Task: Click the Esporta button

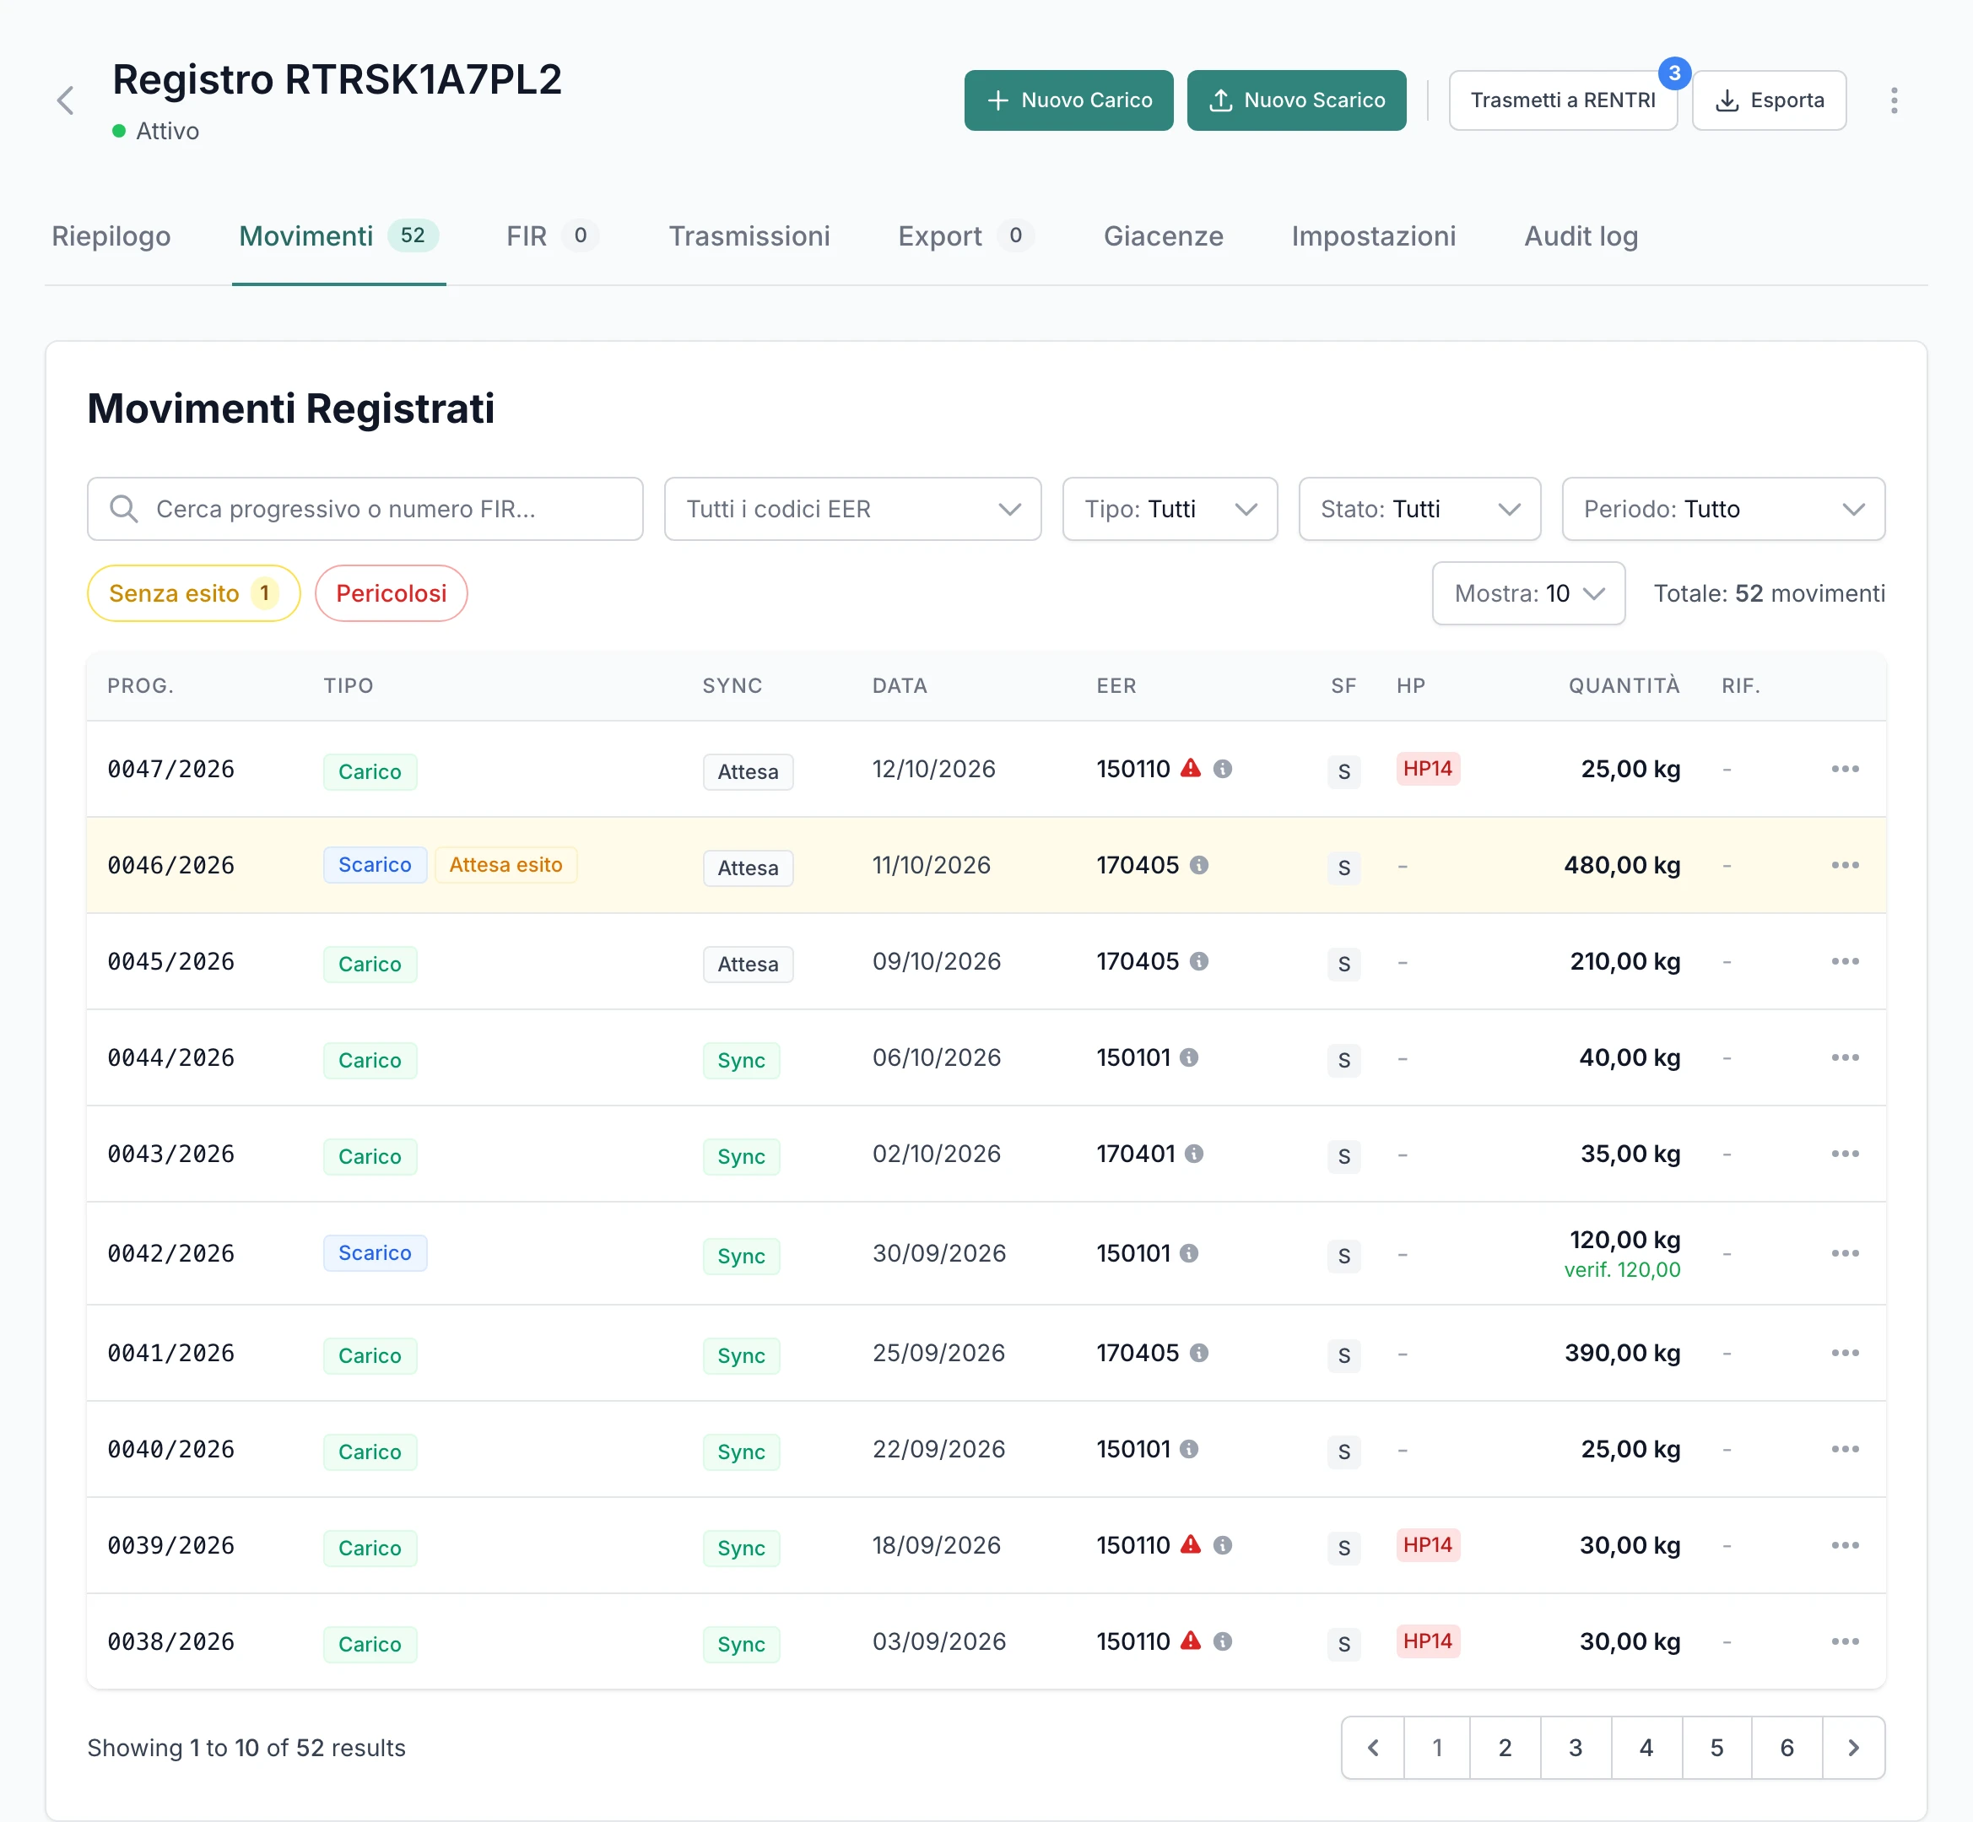Action: coord(1769,100)
